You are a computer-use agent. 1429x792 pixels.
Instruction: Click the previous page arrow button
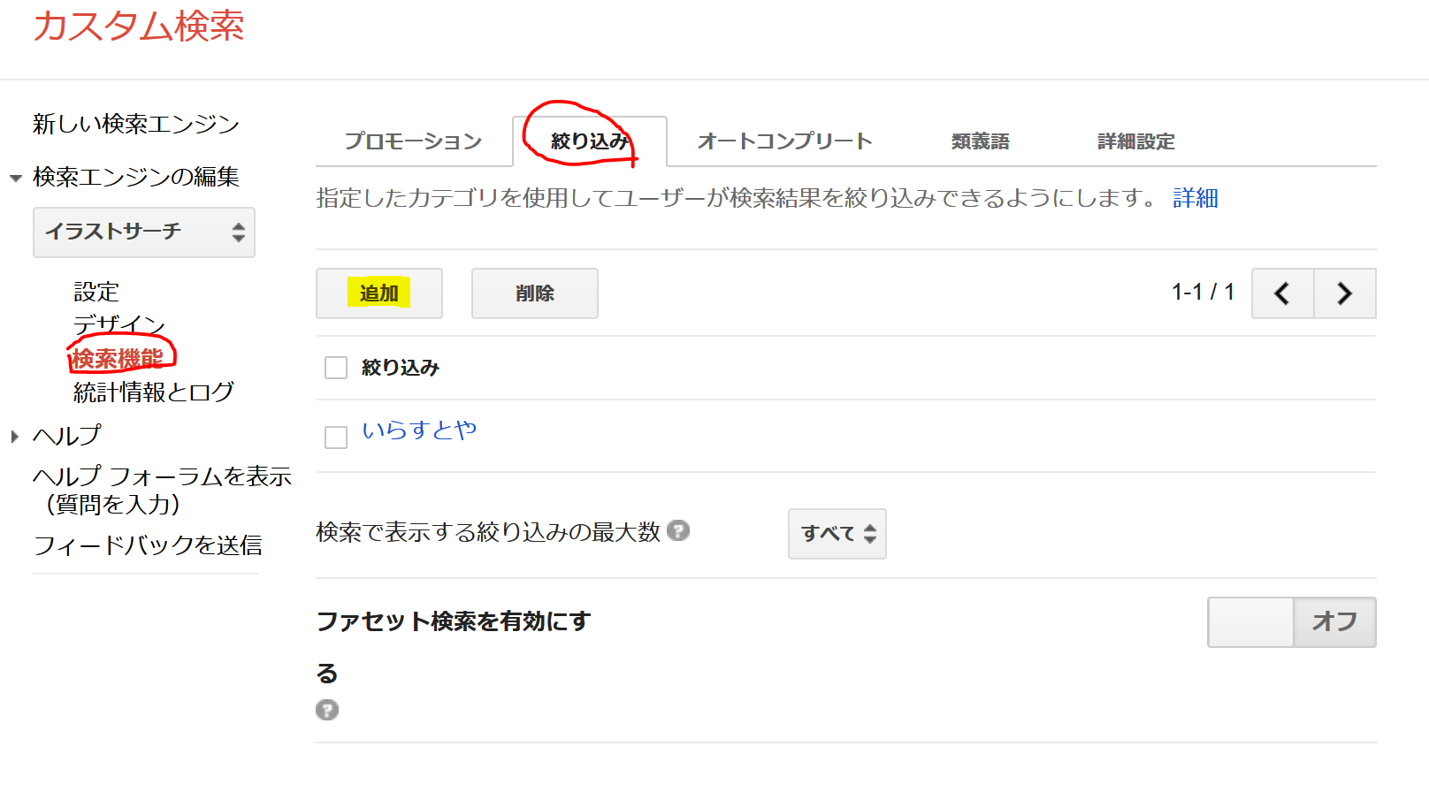tap(1283, 293)
